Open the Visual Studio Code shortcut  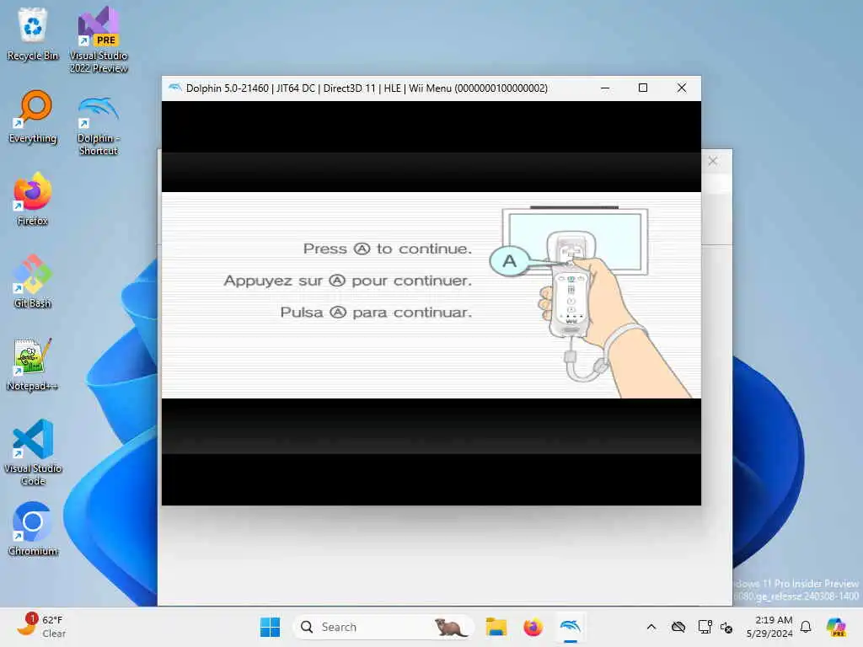coord(33,452)
